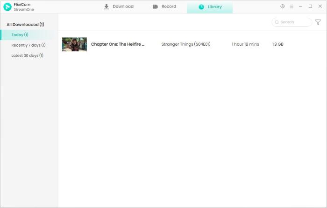
Task: Minimize the FlixiCam window
Action: click(x=300, y=7)
